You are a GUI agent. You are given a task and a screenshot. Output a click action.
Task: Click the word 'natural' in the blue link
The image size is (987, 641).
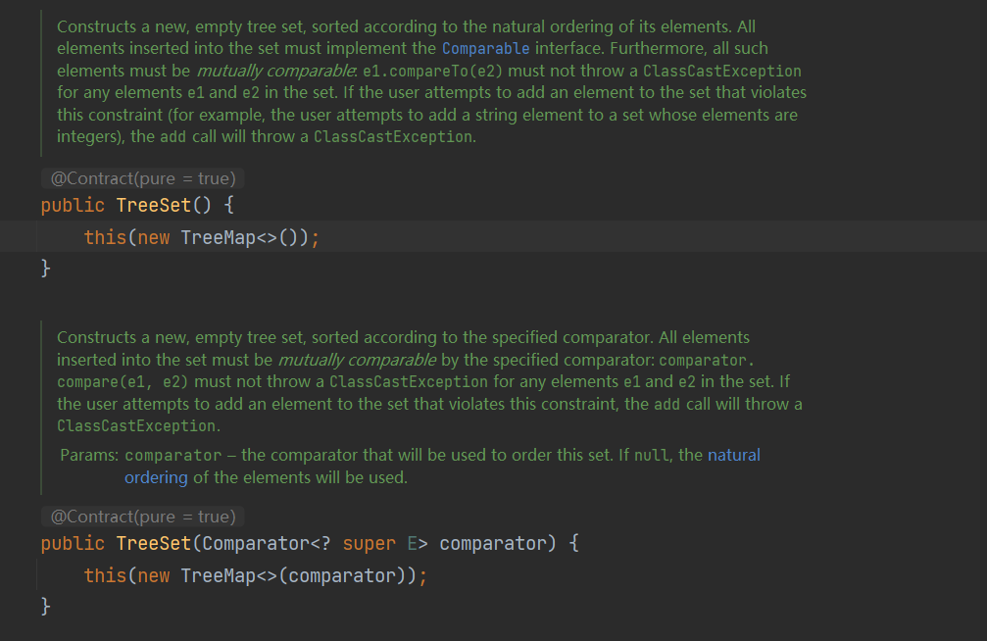coord(733,455)
